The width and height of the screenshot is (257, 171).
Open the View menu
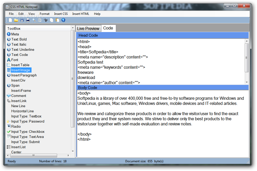pyautogui.click(x=32, y=14)
